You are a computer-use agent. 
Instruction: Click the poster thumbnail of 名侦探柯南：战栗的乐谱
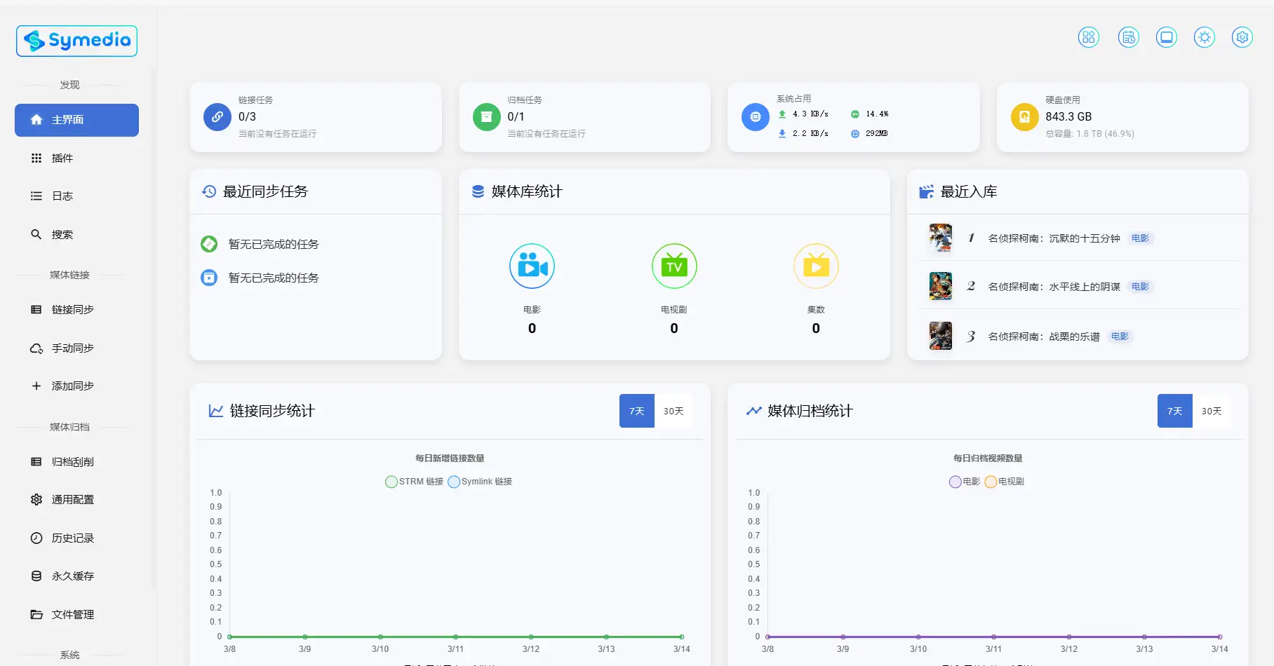click(x=940, y=335)
